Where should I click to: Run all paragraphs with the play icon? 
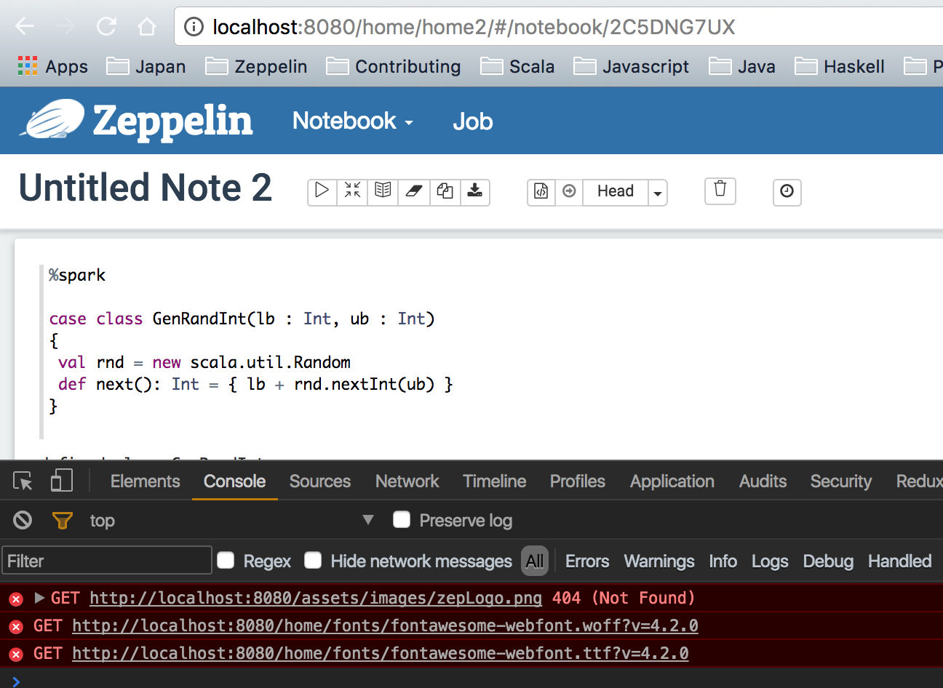pos(322,191)
